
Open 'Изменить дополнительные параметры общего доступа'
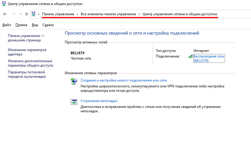[30, 63]
